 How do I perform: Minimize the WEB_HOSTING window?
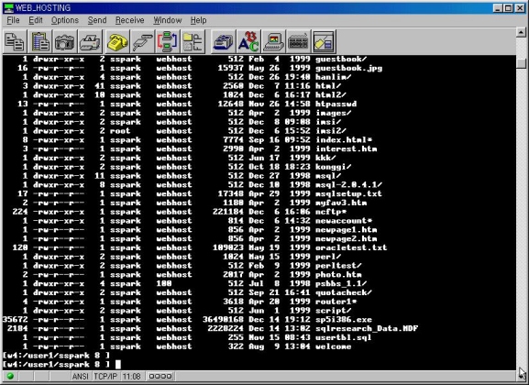coord(498,8)
